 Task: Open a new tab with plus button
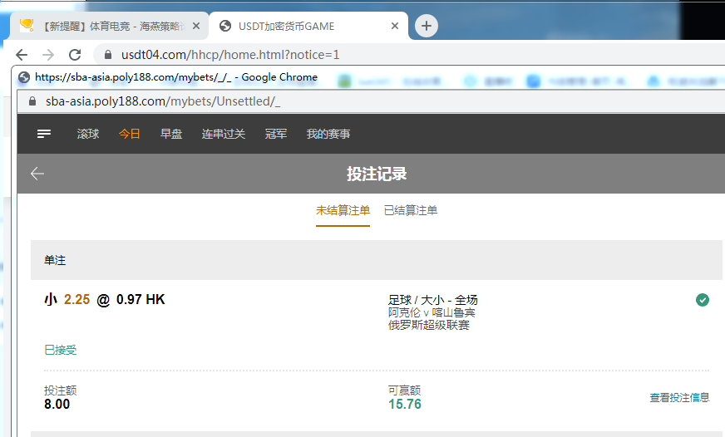427,26
